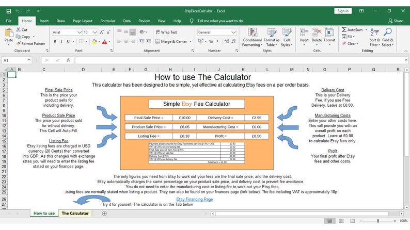The image size is (410, 230).
Task: Click Increase Decimal icon
Action: tap(227, 41)
